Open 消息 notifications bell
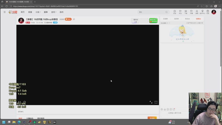The height and width of the screenshot is (125, 222). point(197,12)
